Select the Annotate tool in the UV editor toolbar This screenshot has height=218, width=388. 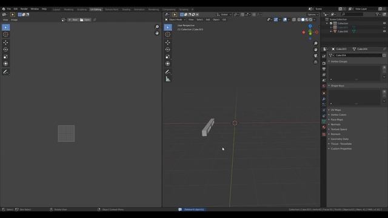(5, 72)
